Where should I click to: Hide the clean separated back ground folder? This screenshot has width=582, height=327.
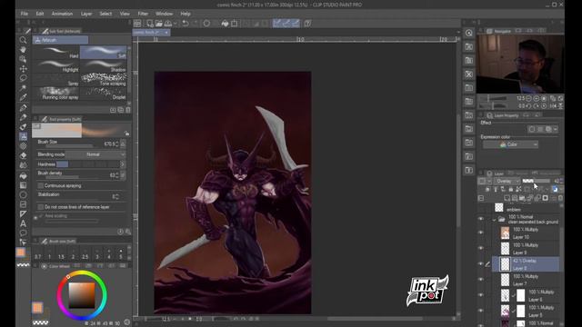point(481,219)
